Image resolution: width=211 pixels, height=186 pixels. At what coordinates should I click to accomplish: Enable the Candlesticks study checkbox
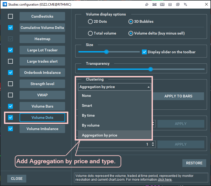click(10, 16)
